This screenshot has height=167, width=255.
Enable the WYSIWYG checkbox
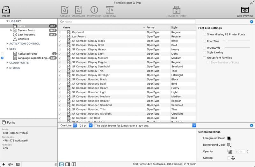(x=204, y=48)
